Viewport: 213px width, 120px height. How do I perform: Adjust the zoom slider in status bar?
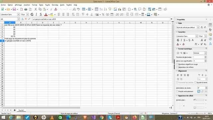pyautogui.click(x=197, y=113)
